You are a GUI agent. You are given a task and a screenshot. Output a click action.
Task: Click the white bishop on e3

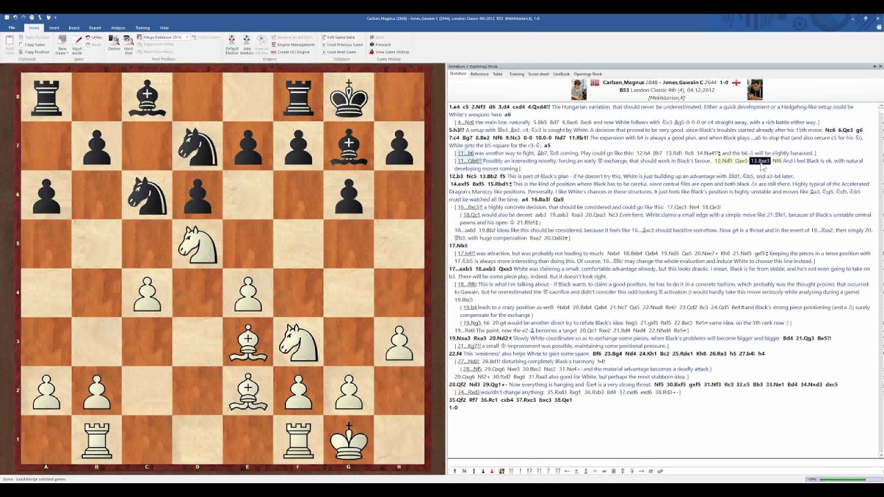click(x=248, y=342)
